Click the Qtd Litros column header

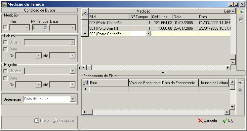pyautogui.click(x=162, y=17)
